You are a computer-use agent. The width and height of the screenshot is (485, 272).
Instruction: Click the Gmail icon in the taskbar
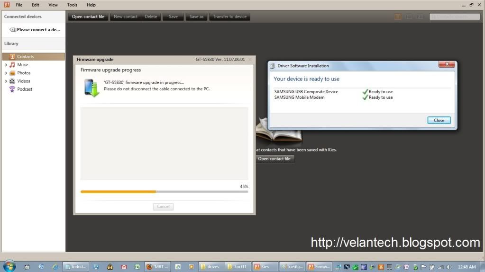pyautogui.click(x=124, y=267)
